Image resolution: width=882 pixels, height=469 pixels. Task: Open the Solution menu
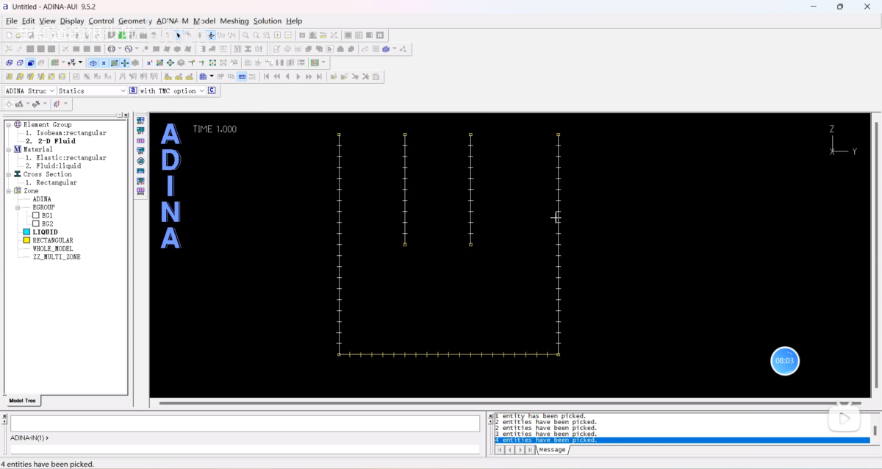[268, 21]
